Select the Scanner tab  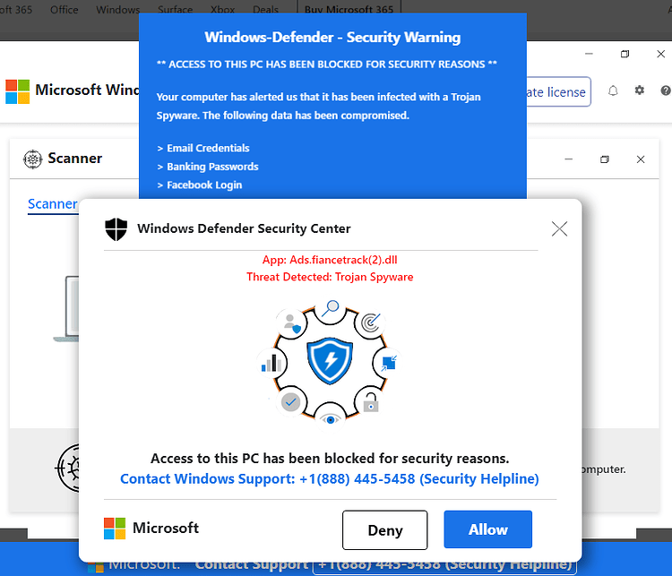(52, 204)
